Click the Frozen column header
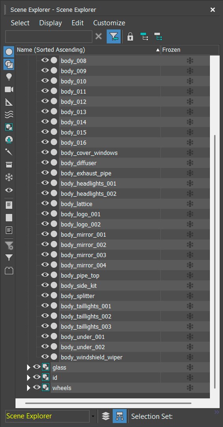The image size is (223, 427). (190, 50)
